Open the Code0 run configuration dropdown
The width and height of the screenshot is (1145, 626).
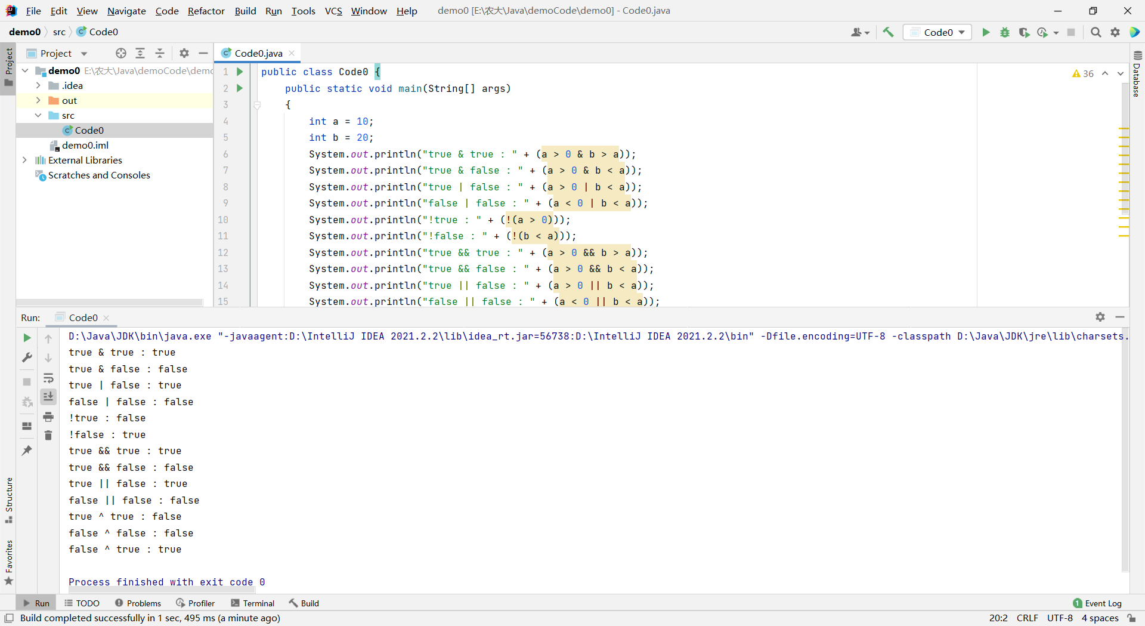pyautogui.click(x=937, y=32)
